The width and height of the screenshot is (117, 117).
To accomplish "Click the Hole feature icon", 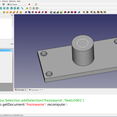I will tap(29, 12).
